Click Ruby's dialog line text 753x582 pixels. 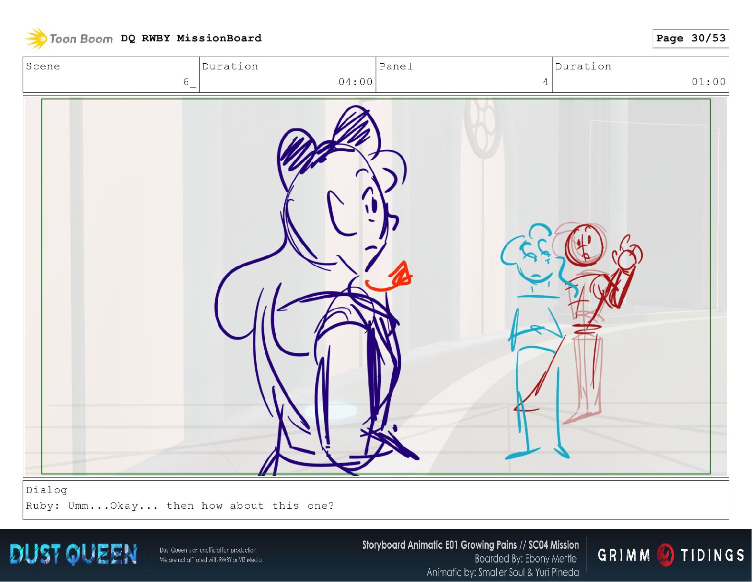180,506
